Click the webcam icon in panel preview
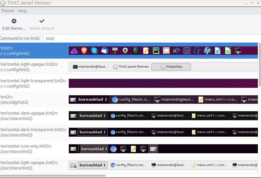This screenshot has height=178, width=261. pos(125,51)
